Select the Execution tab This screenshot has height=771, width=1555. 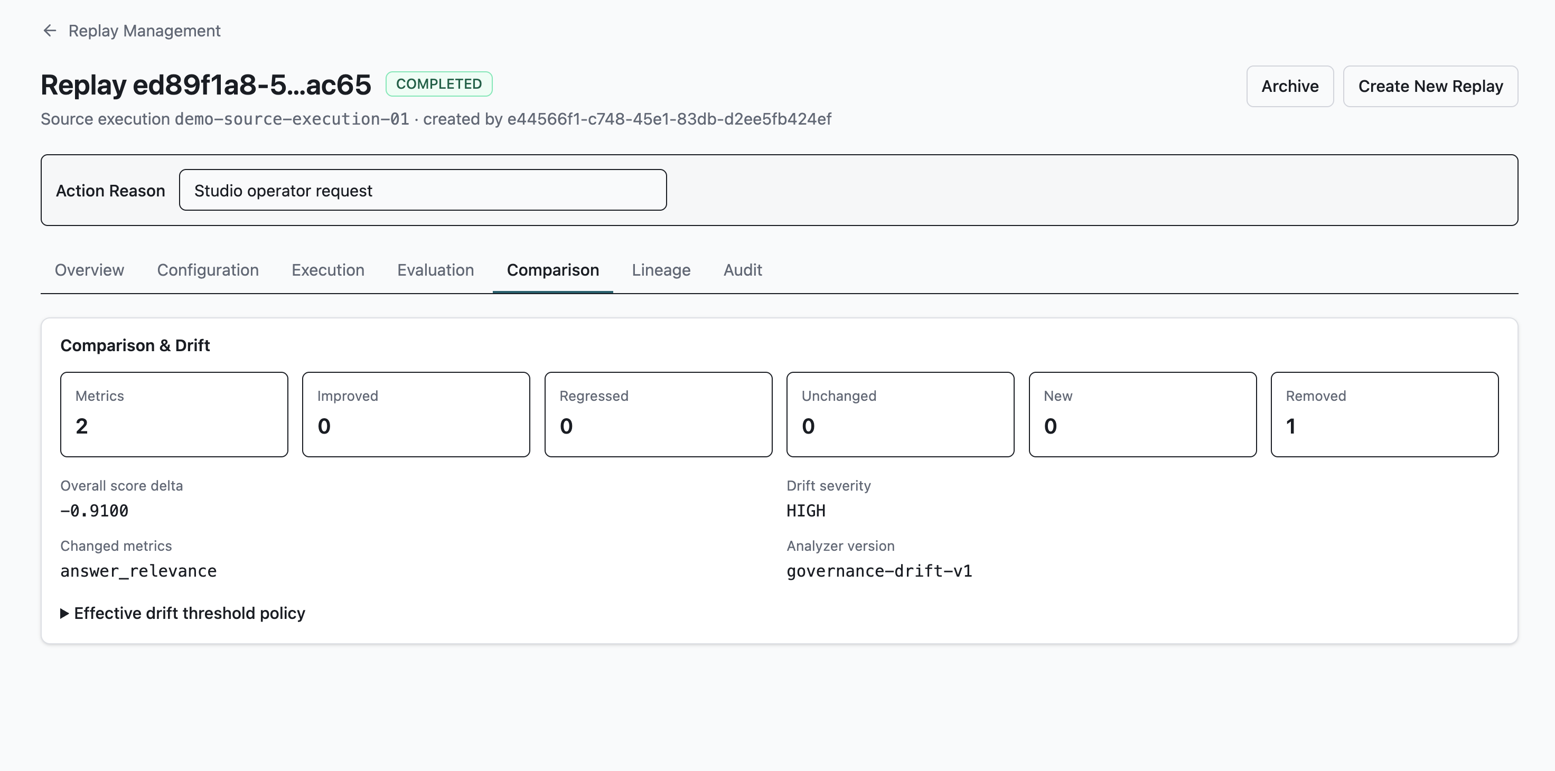point(328,270)
